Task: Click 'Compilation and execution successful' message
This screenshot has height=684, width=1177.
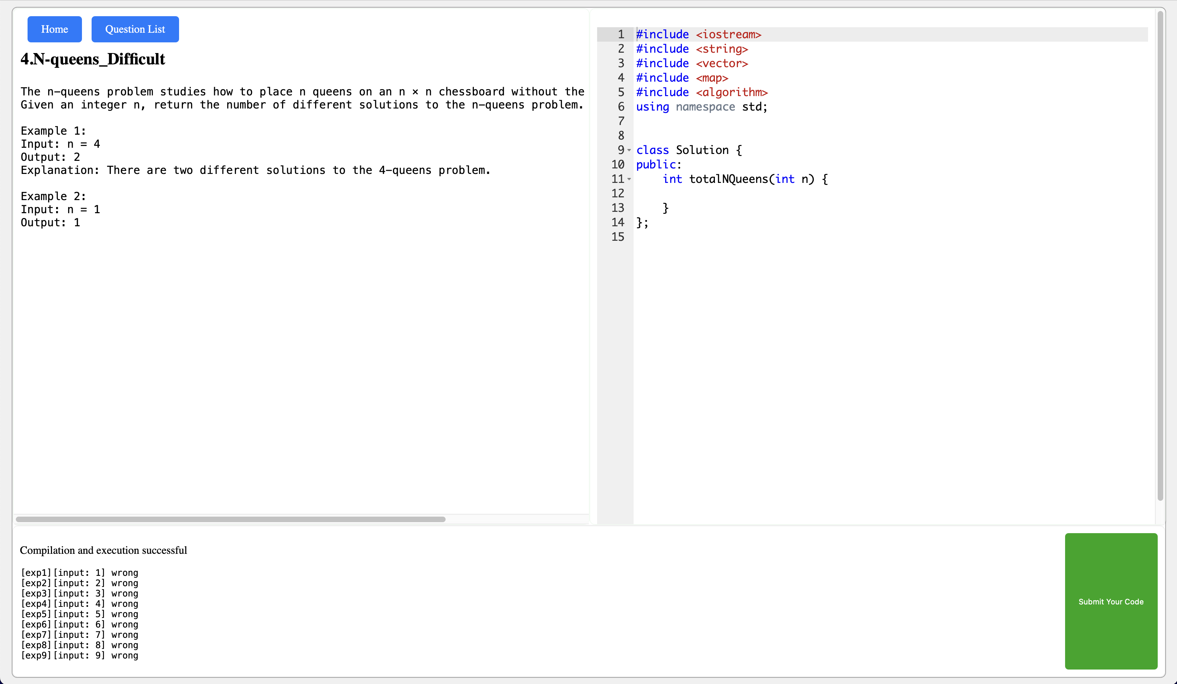Action: point(103,550)
